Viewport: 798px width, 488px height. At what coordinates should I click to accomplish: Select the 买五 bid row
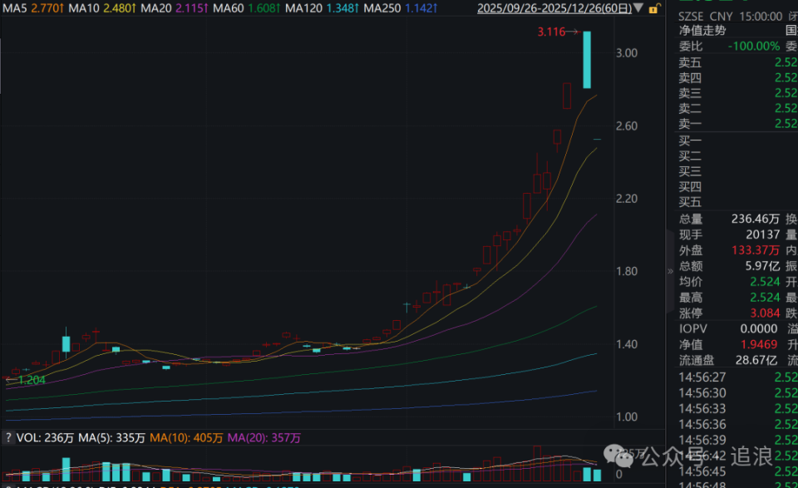coord(738,201)
